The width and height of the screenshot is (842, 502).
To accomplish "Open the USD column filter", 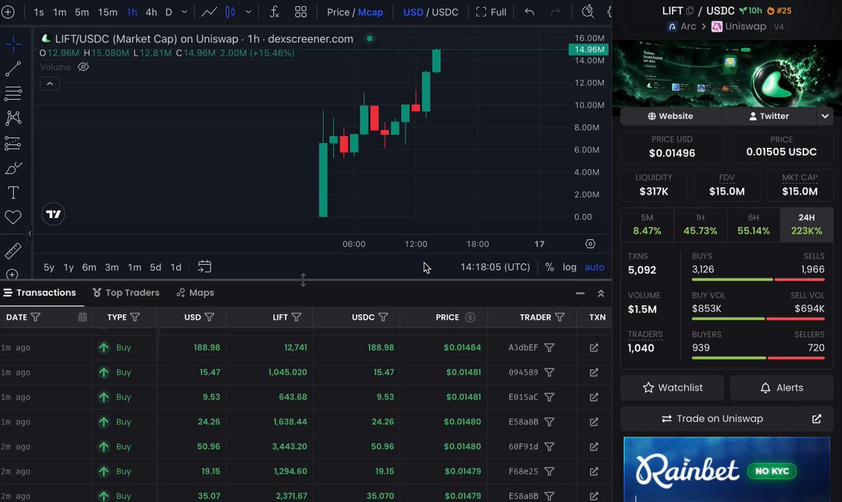I will 209,317.
